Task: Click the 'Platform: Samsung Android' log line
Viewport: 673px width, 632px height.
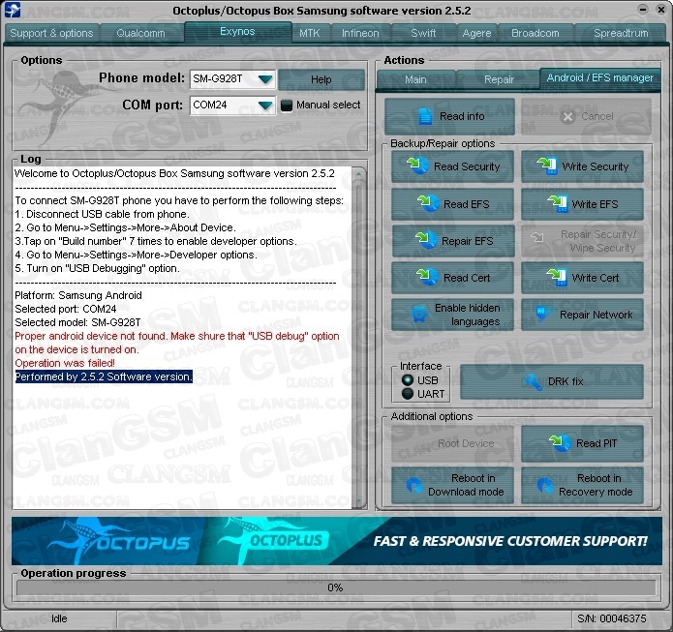Action: click(78, 295)
